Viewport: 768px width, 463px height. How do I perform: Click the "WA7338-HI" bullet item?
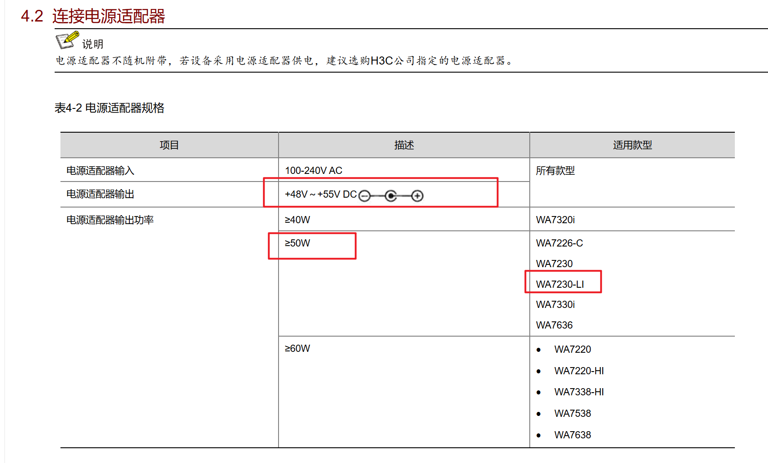pyautogui.click(x=579, y=392)
